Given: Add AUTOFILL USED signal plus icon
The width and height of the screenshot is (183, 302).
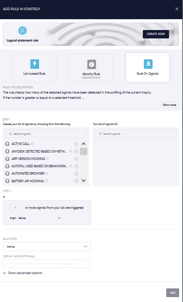Looking at the screenshot, I should click(x=76, y=166).
